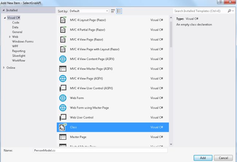Collapse the Installed section
The image size is (237, 162).
(x=4, y=10)
